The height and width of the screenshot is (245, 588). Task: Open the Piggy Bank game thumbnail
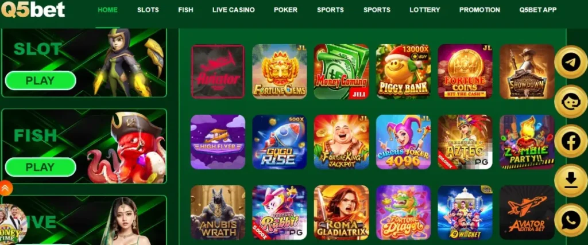(x=403, y=72)
